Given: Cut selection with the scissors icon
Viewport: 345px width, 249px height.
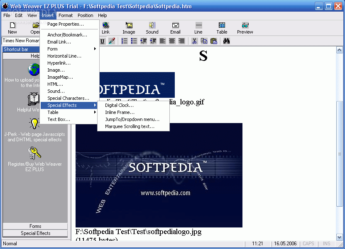Looking at the screenshot, I should click(194, 41).
